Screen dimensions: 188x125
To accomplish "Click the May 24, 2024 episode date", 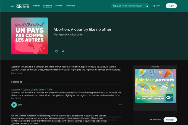I will point(16,98).
